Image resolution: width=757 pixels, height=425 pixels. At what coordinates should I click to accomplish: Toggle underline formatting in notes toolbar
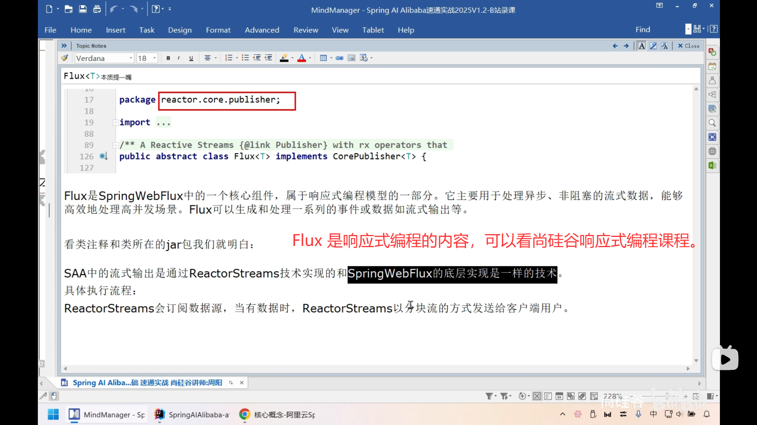click(x=191, y=58)
